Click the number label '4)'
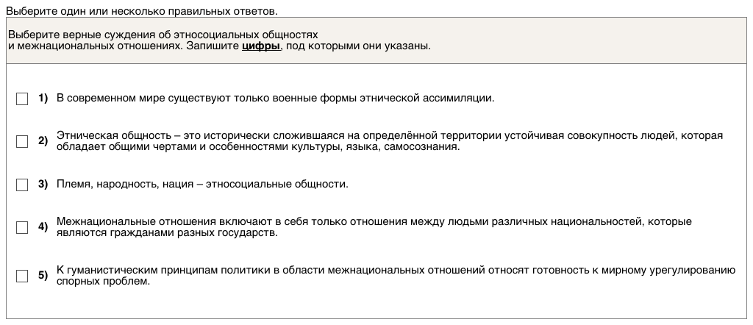The image size is (753, 325). point(43,227)
